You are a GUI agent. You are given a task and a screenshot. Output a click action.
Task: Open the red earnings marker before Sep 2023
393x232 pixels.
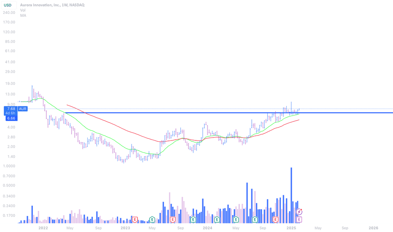172,220
